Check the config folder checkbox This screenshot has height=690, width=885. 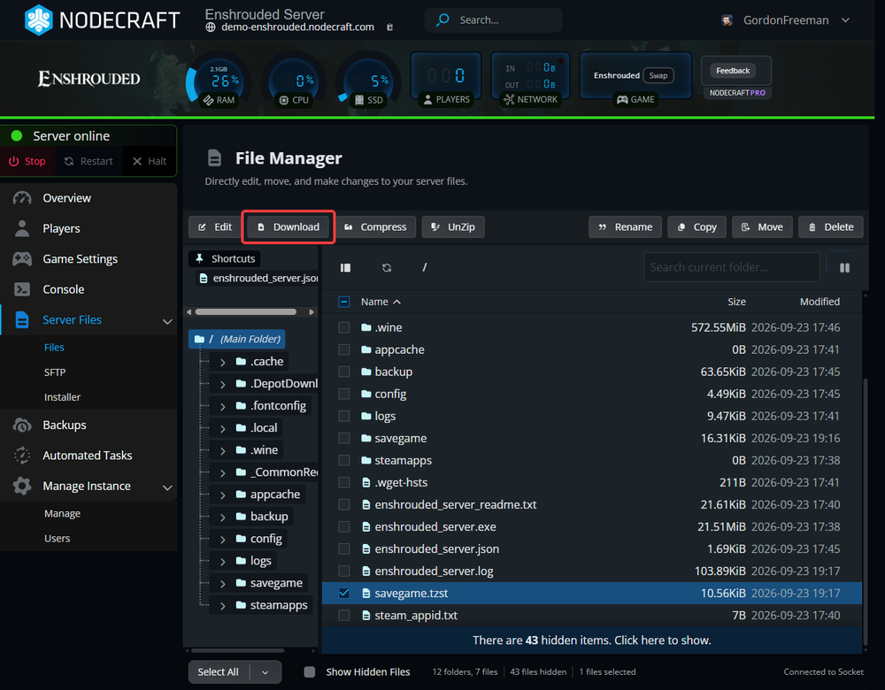pos(343,394)
